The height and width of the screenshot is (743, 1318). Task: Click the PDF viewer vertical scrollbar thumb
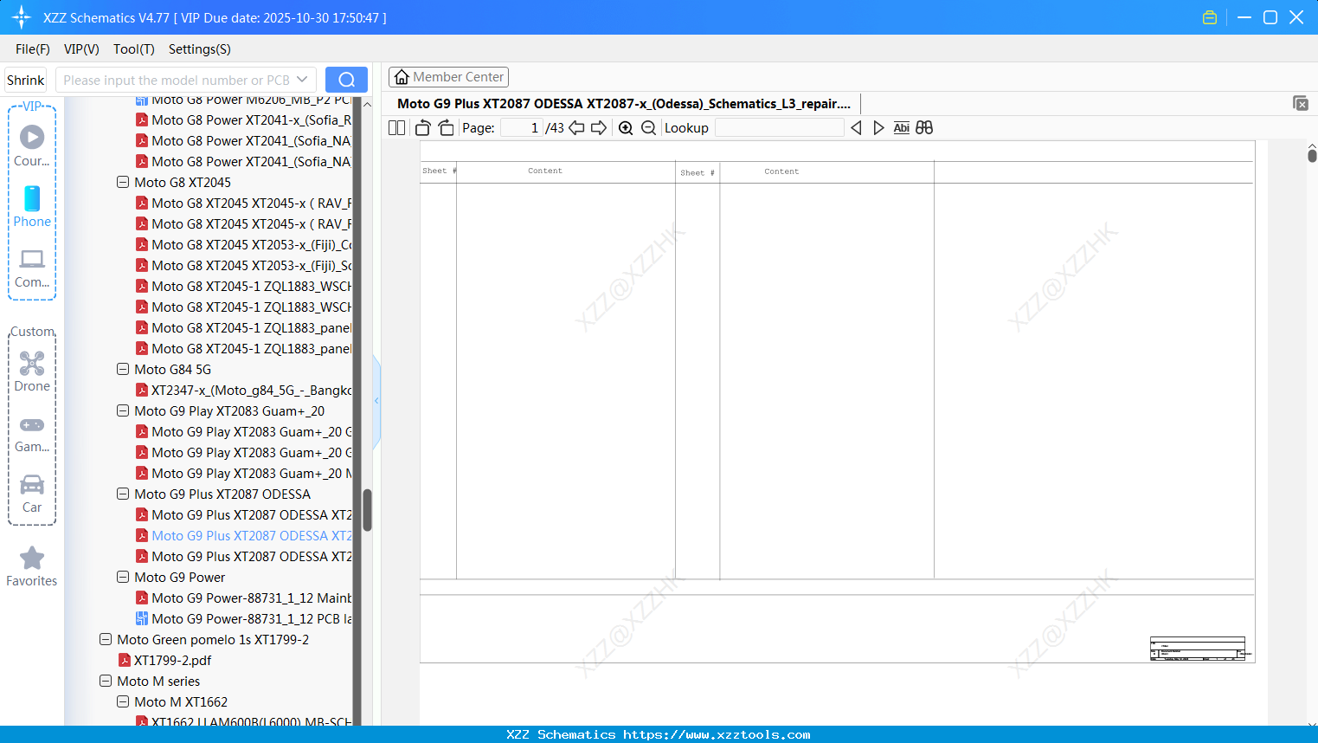[1312, 155]
